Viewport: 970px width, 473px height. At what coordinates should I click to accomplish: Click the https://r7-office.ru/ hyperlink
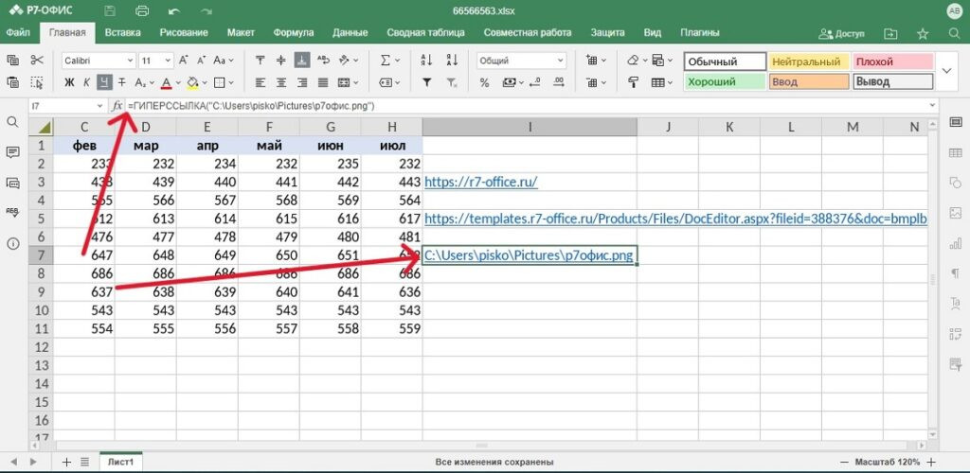481,182
